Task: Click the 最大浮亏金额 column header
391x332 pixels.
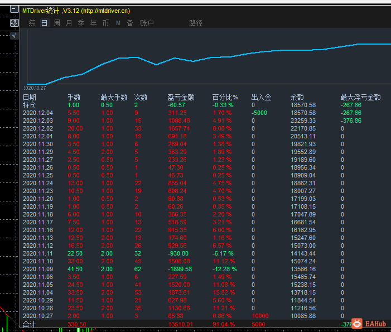Action: tap(360, 97)
